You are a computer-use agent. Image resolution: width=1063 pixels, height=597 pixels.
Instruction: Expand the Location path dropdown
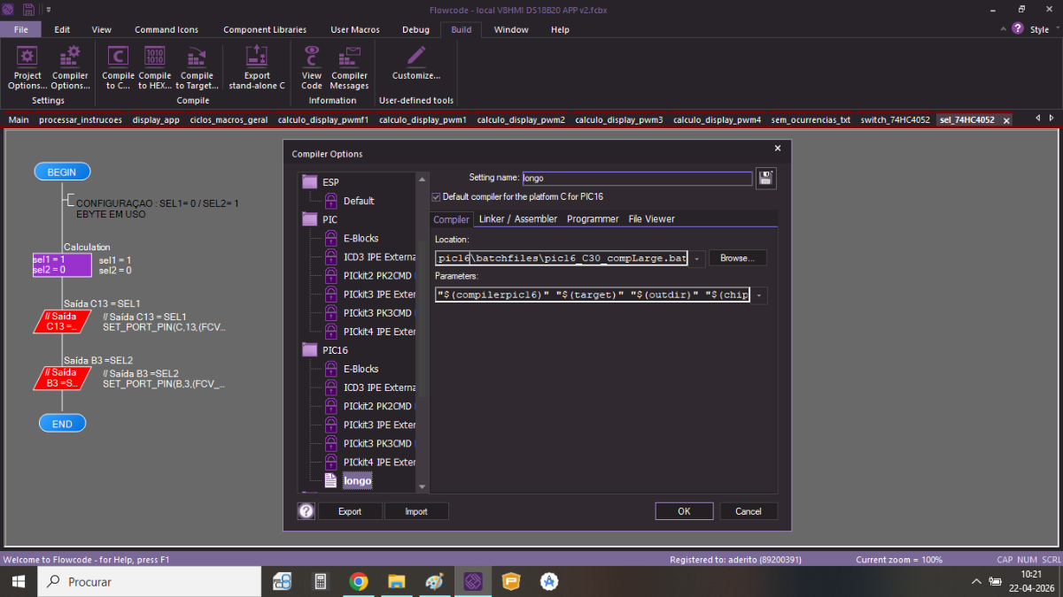click(x=697, y=259)
